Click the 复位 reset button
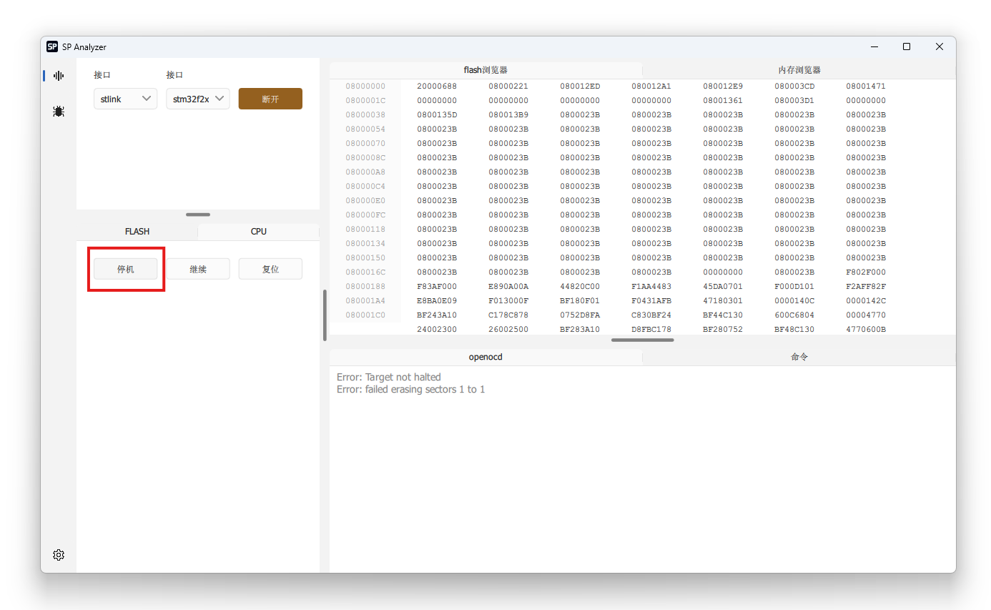Screen dimensions: 991x610 tap(270, 269)
